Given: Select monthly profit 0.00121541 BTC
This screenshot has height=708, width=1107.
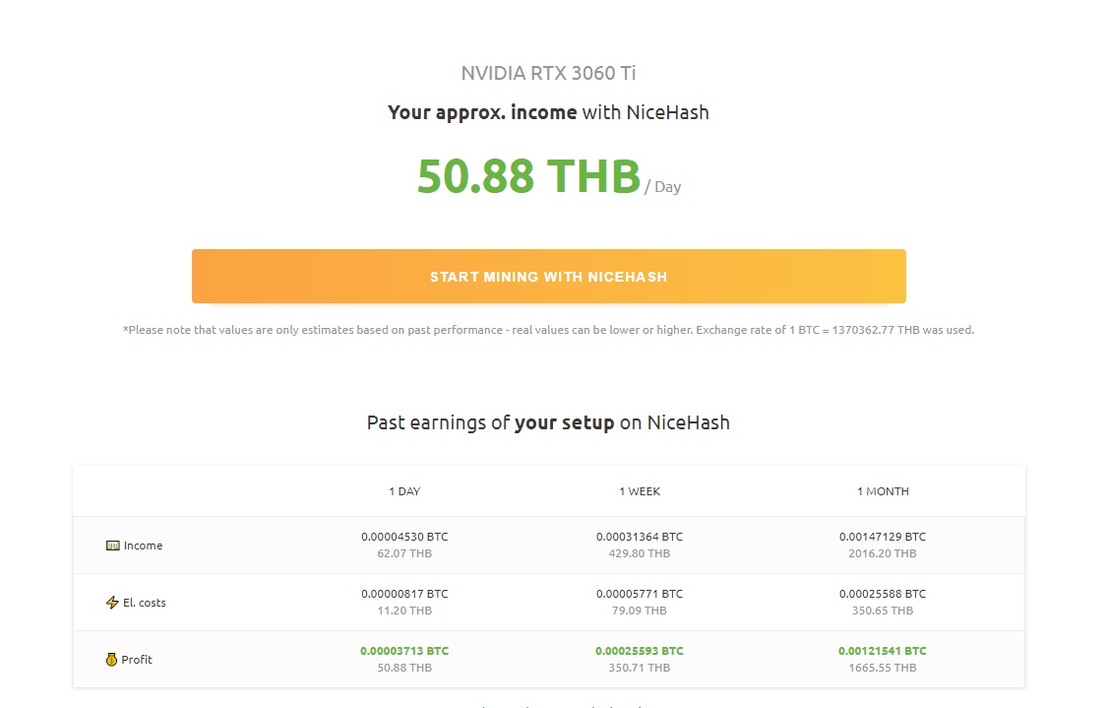Looking at the screenshot, I should 883,651.
